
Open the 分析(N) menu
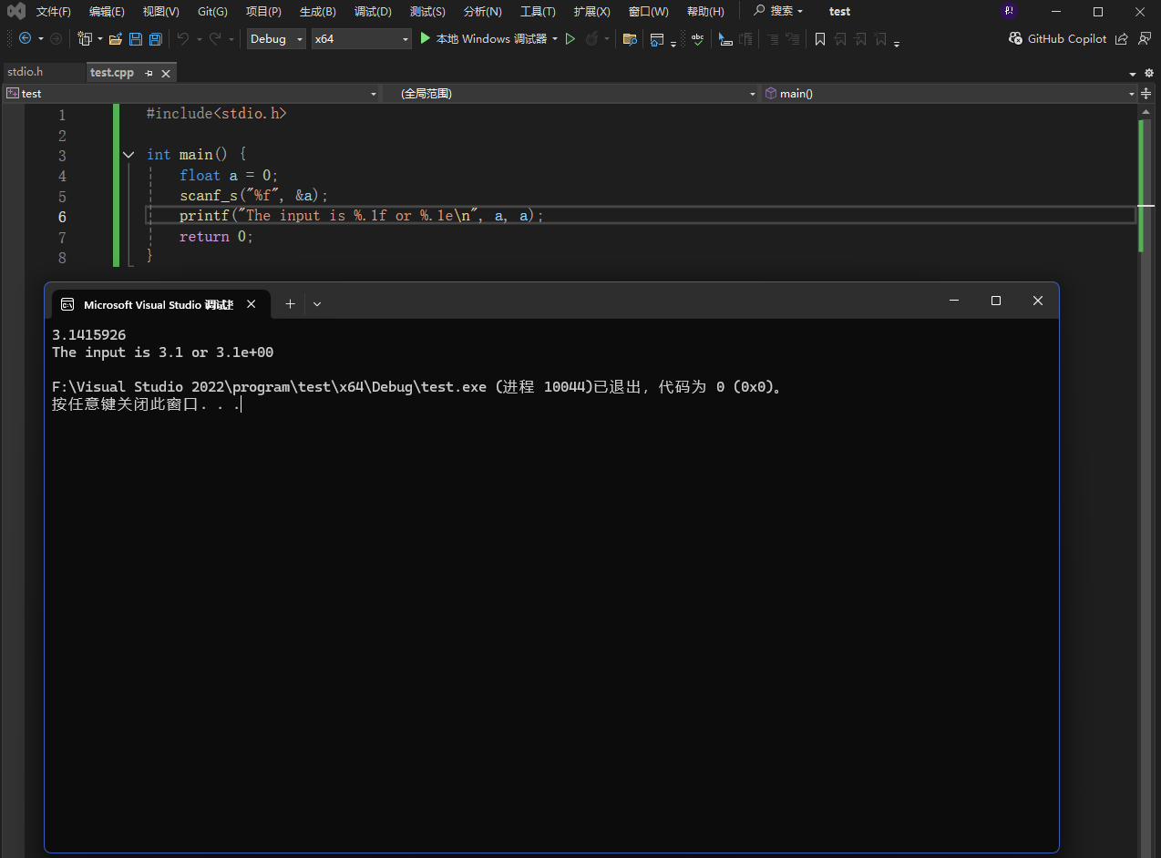[482, 12]
